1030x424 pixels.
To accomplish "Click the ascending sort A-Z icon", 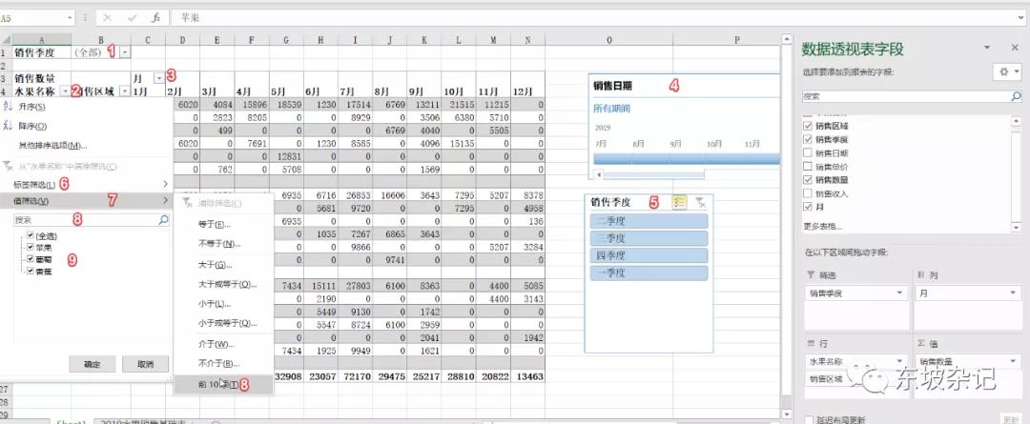I will point(8,107).
